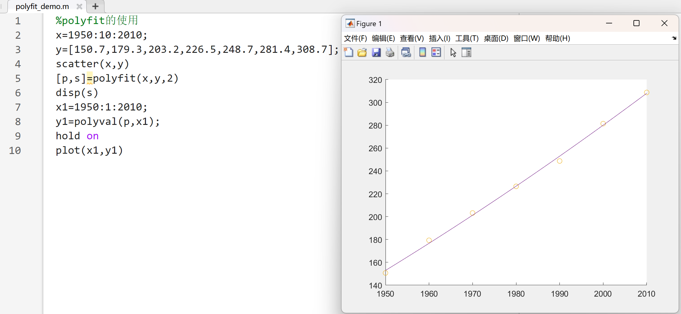Viewport: 681px width, 314px height.
Task: Insert Colorbar using toolbar icon
Action: point(423,53)
